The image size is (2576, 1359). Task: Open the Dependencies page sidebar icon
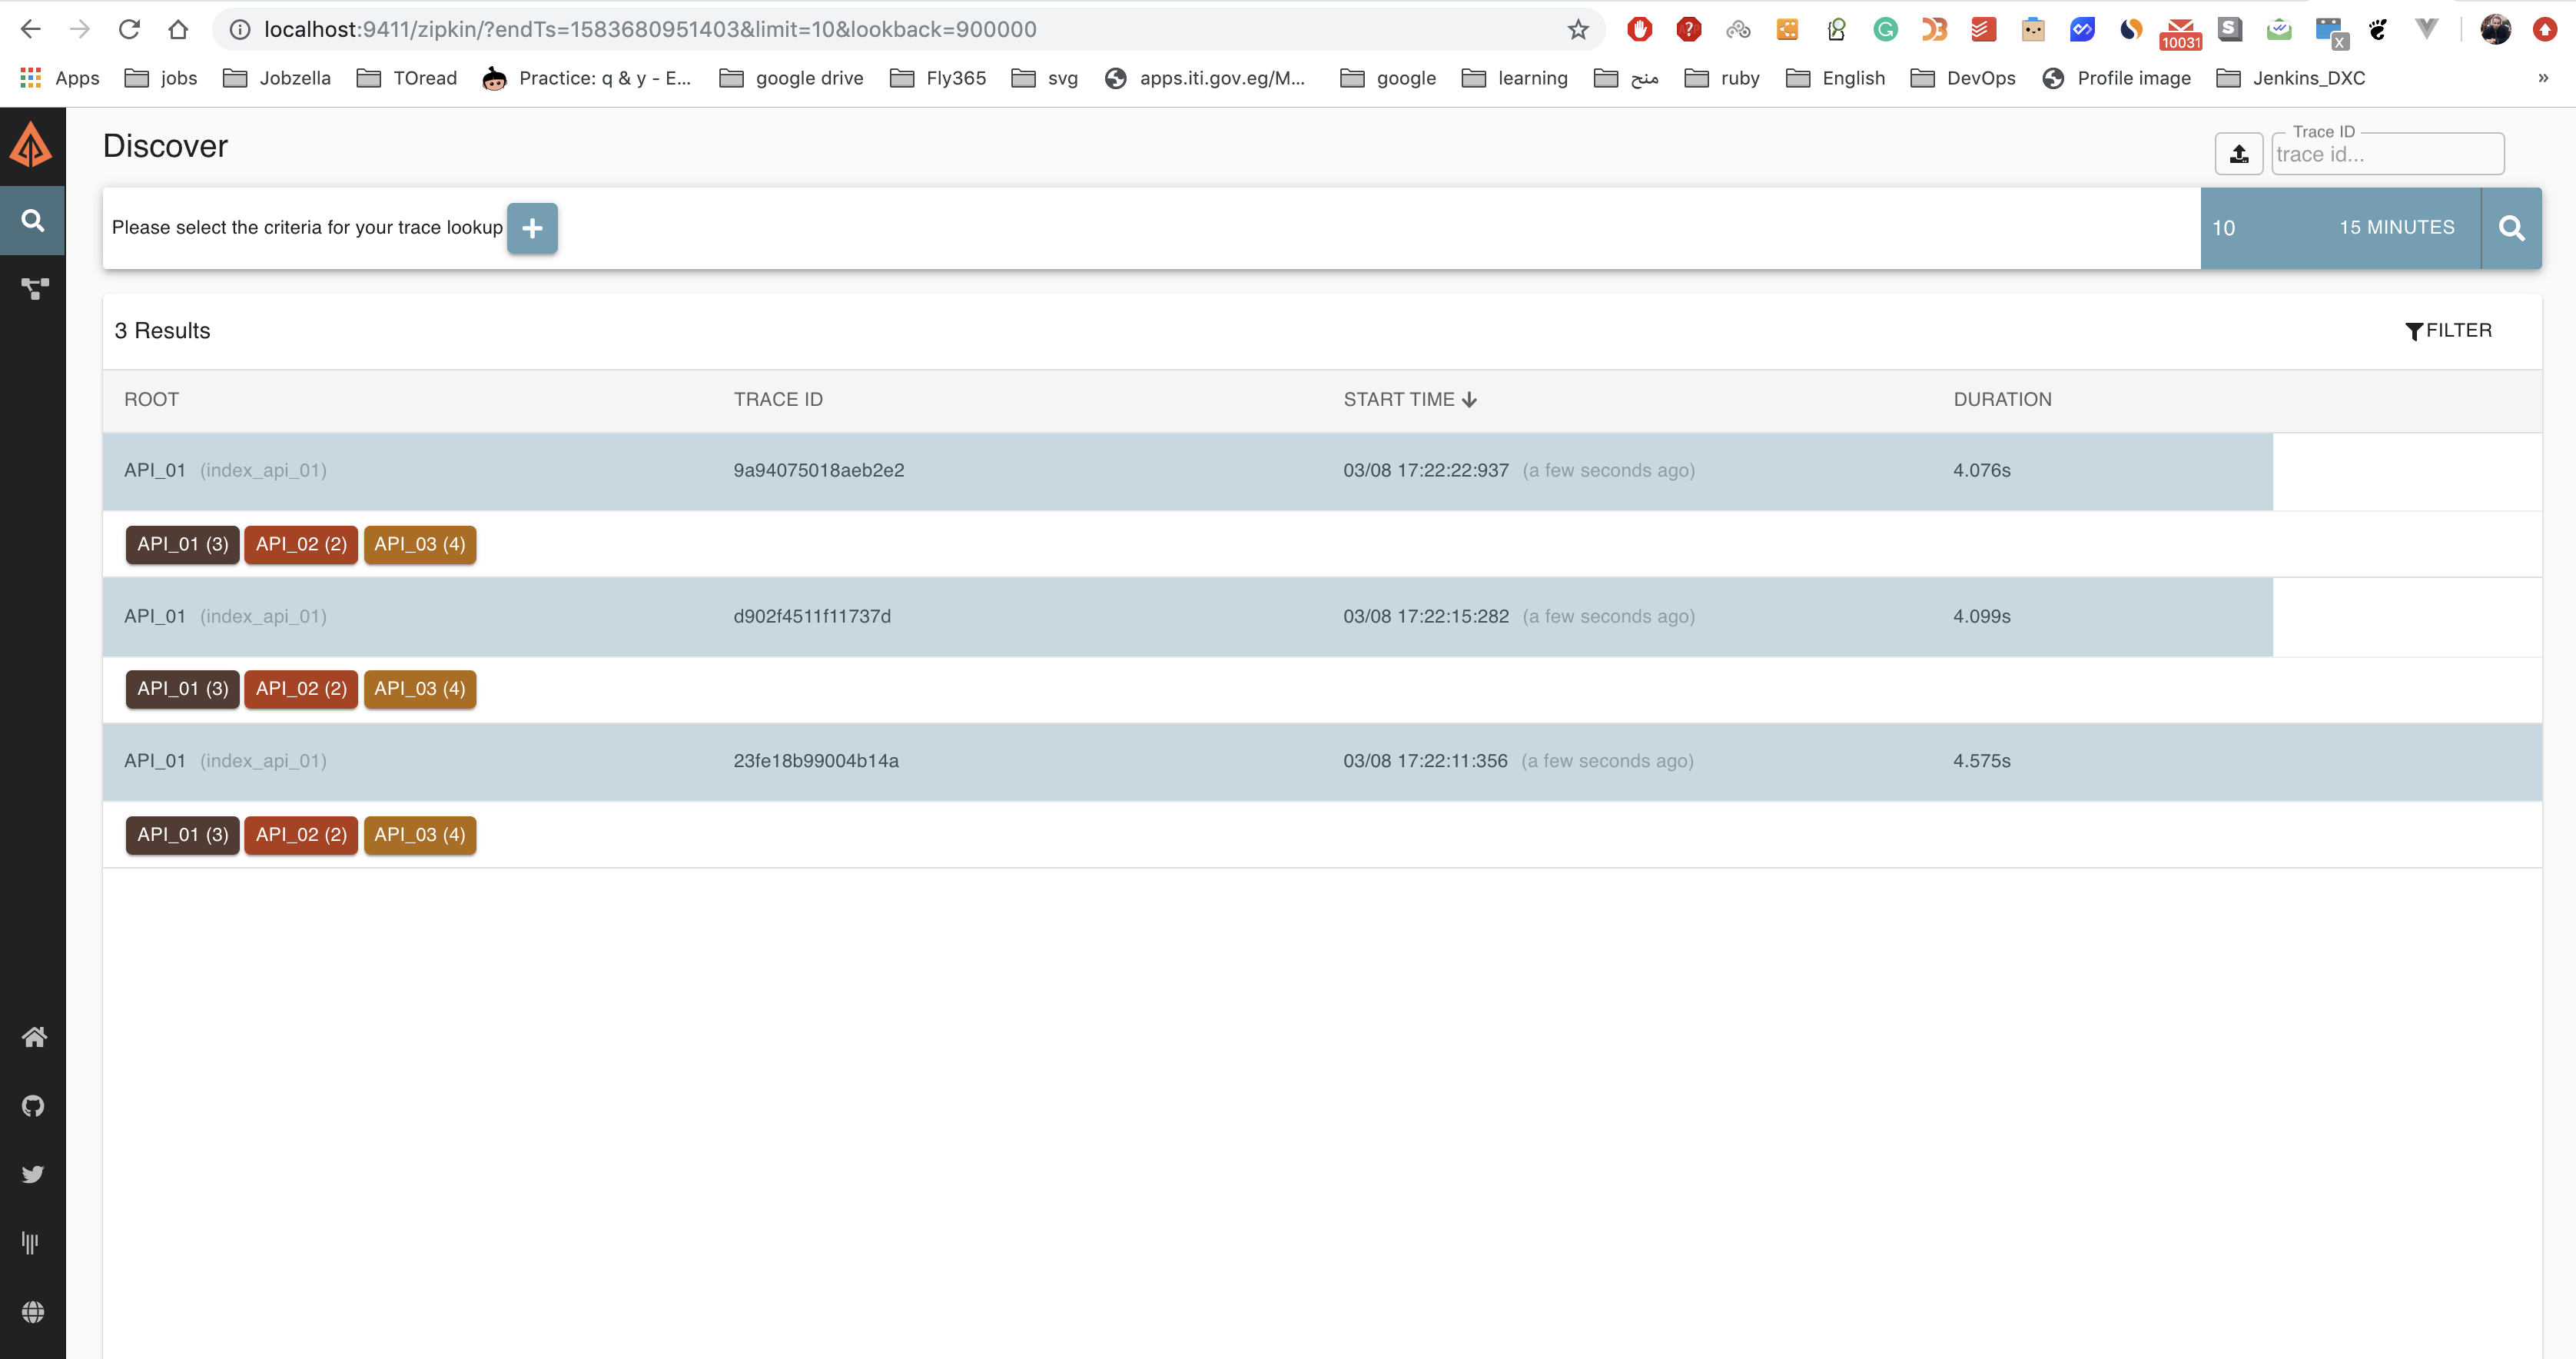[34, 289]
